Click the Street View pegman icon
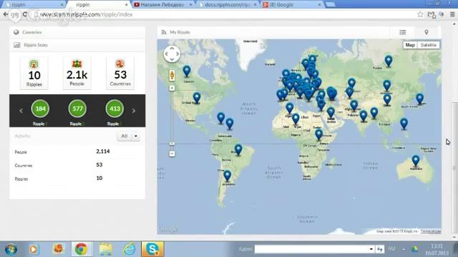 tap(172, 76)
